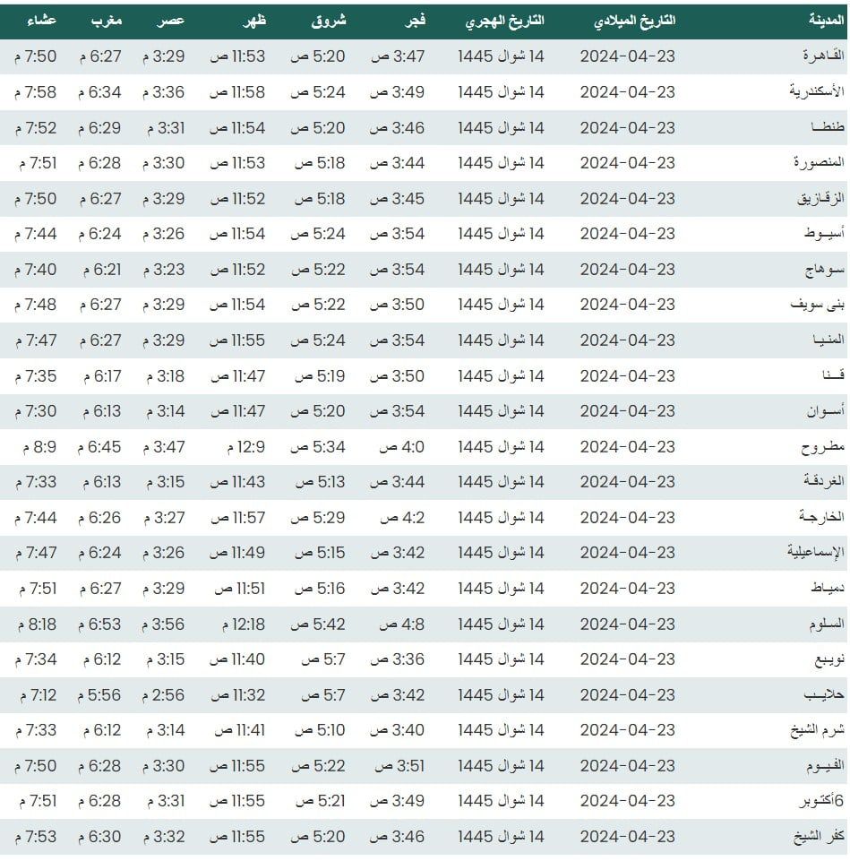Select the دمياط city cell
Image resolution: width=850 pixels, height=861 pixels.
click(x=828, y=588)
